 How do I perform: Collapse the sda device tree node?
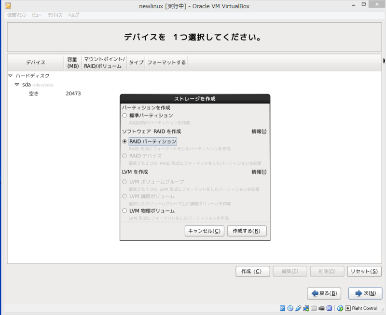[17, 84]
